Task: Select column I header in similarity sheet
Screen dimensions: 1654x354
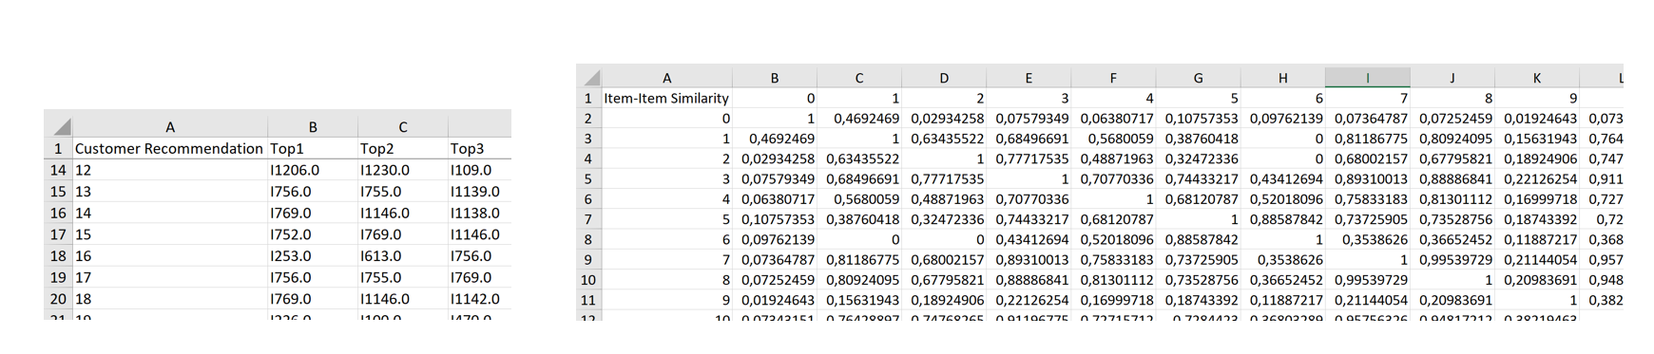Action: pyautogui.click(x=1367, y=78)
